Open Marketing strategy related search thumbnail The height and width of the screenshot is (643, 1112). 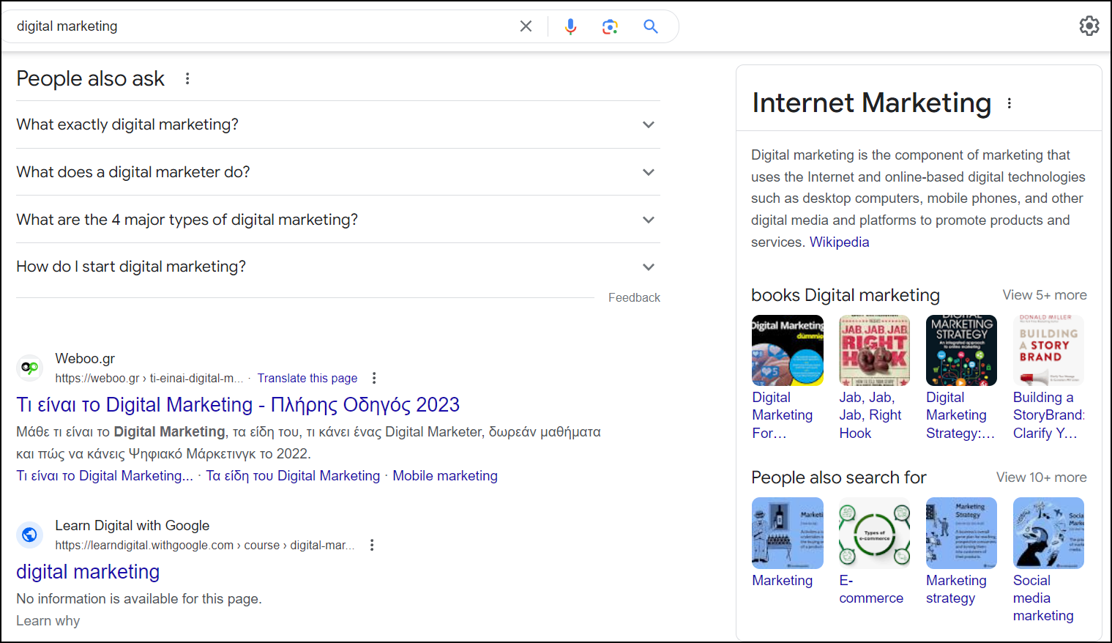click(961, 533)
